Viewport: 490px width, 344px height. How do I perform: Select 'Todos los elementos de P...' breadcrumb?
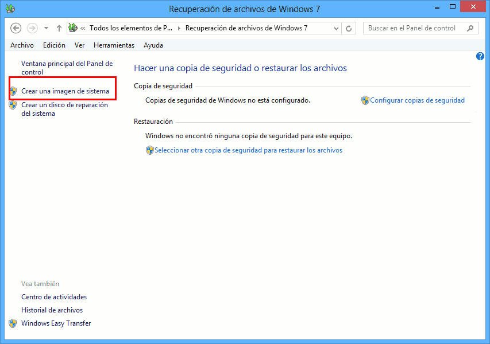[x=131, y=28]
